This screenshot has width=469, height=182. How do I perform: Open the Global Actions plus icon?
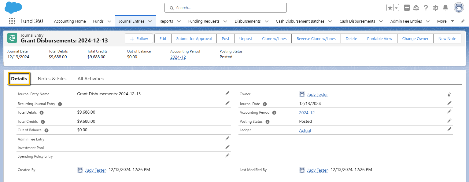[x=407, y=8]
